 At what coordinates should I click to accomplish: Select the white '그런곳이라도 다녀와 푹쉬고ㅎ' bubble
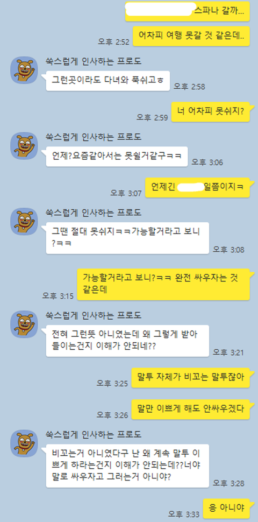(107, 81)
